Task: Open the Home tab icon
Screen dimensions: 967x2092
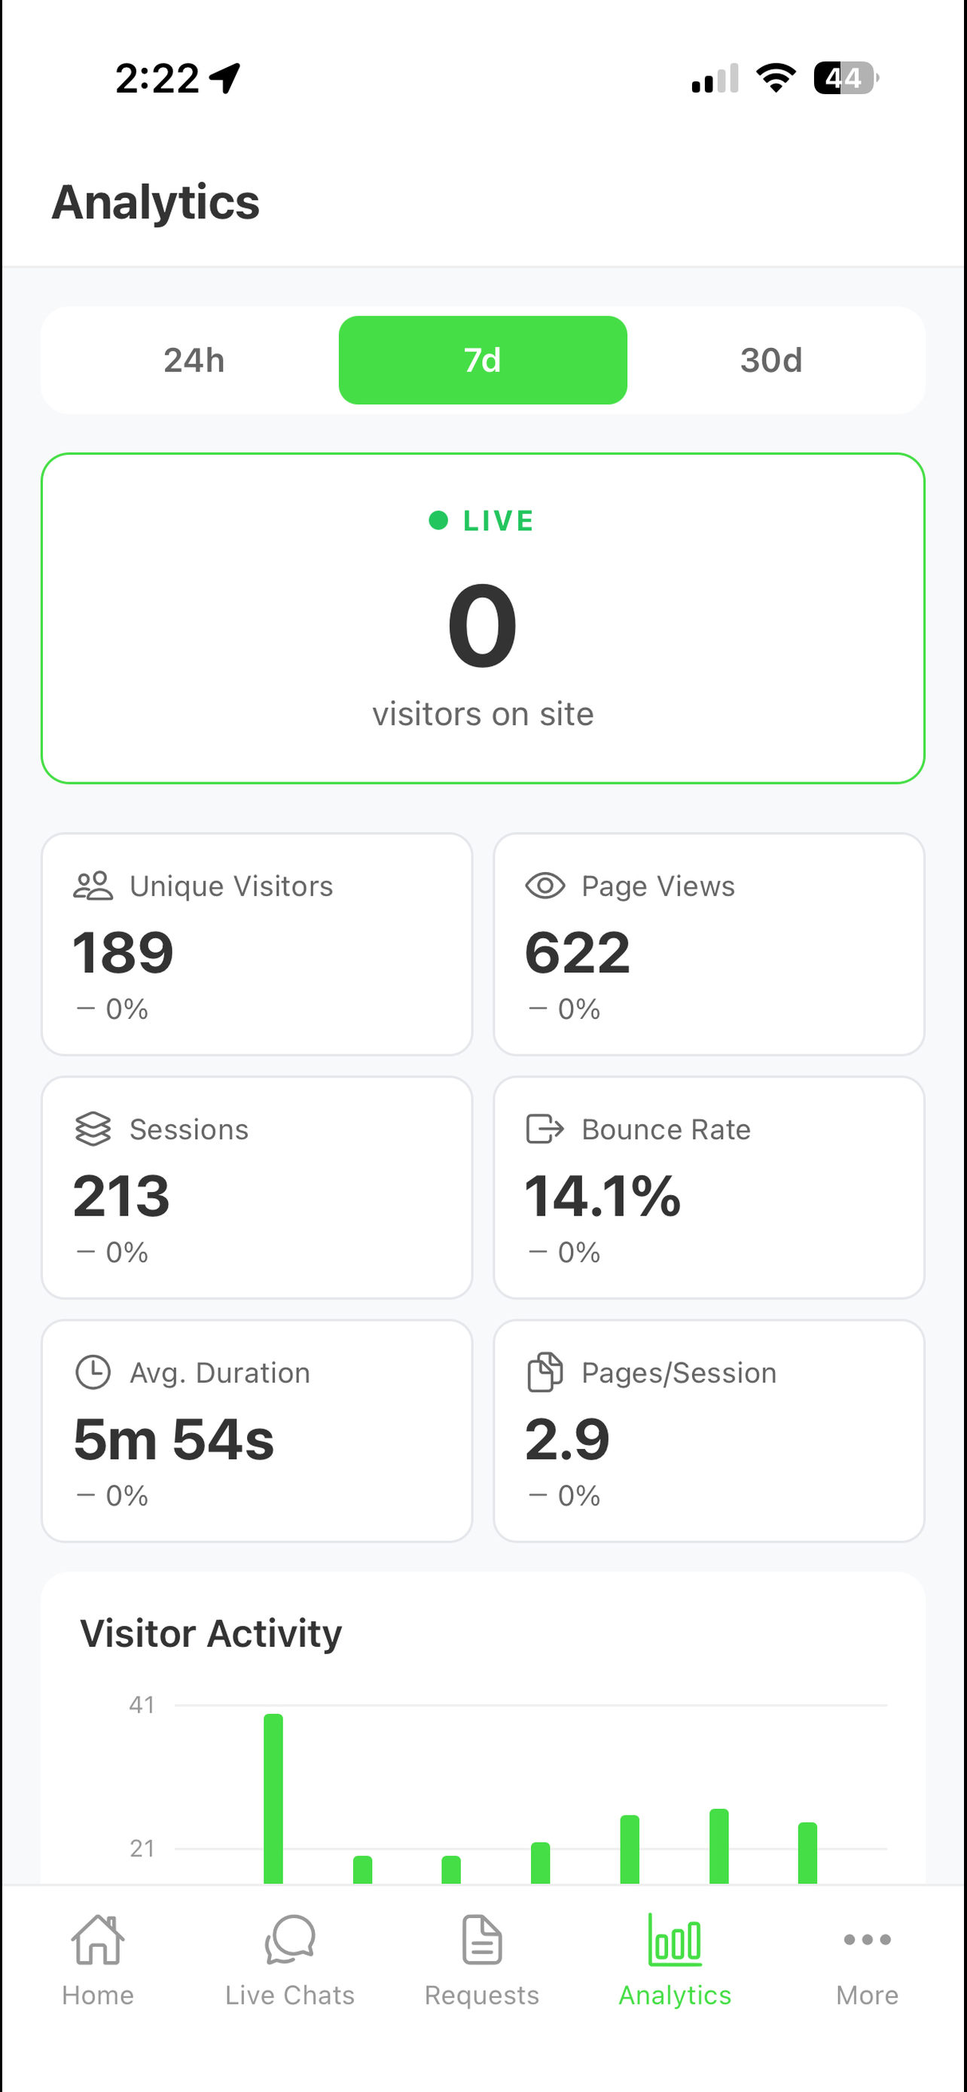Action: tap(97, 1939)
